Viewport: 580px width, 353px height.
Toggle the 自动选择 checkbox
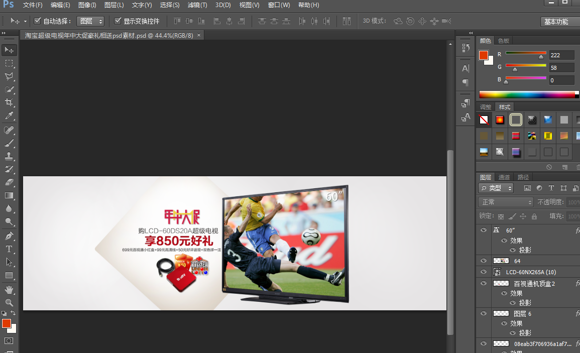pyautogui.click(x=37, y=21)
